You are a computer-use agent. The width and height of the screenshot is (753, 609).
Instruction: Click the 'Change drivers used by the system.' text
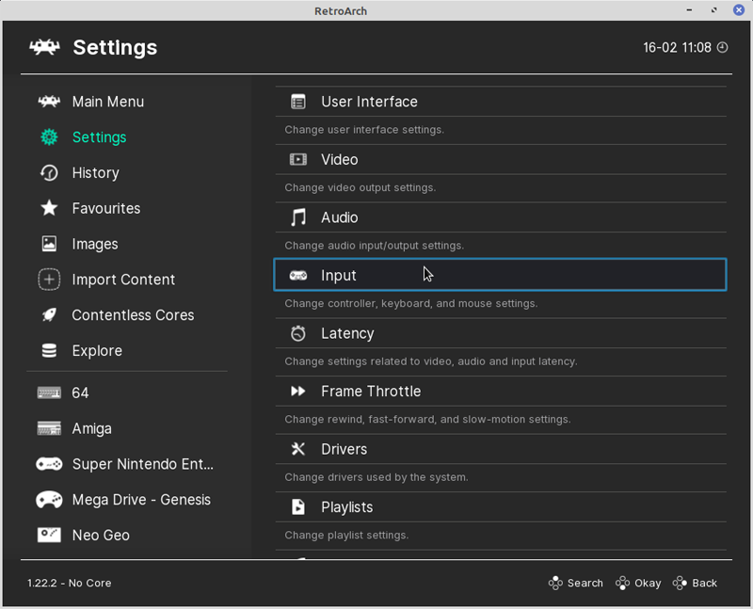click(376, 477)
